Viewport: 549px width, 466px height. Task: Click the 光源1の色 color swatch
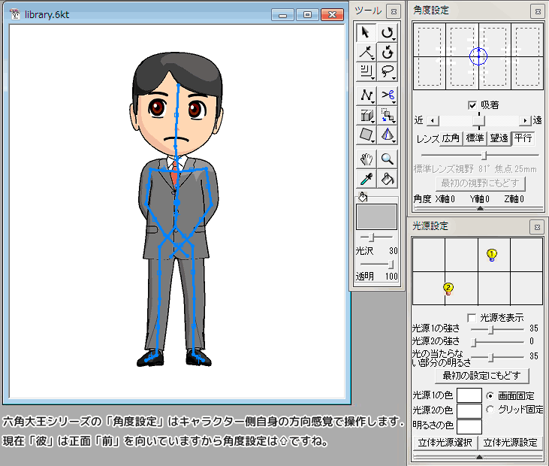pyautogui.click(x=469, y=395)
